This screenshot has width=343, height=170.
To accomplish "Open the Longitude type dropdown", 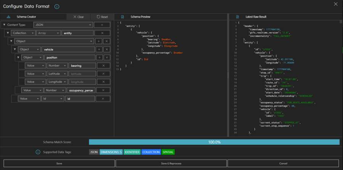I will (57, 82).
